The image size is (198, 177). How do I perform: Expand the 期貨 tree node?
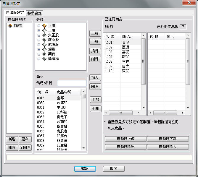coord(39,54)
